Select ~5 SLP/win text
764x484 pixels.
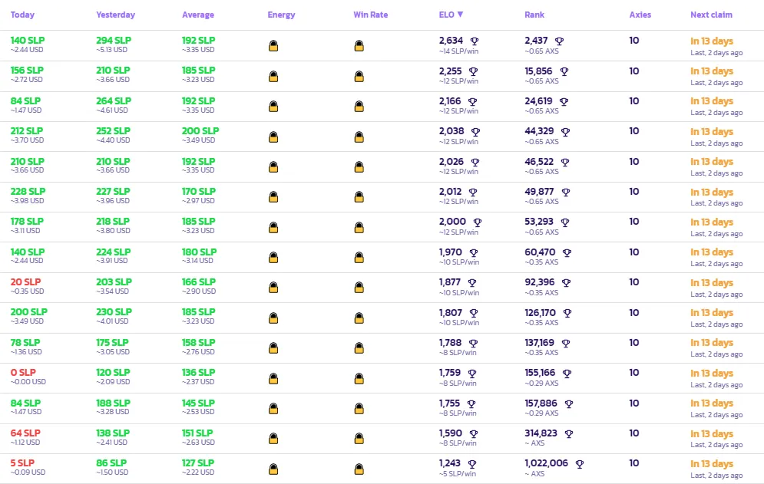[457, 474]
